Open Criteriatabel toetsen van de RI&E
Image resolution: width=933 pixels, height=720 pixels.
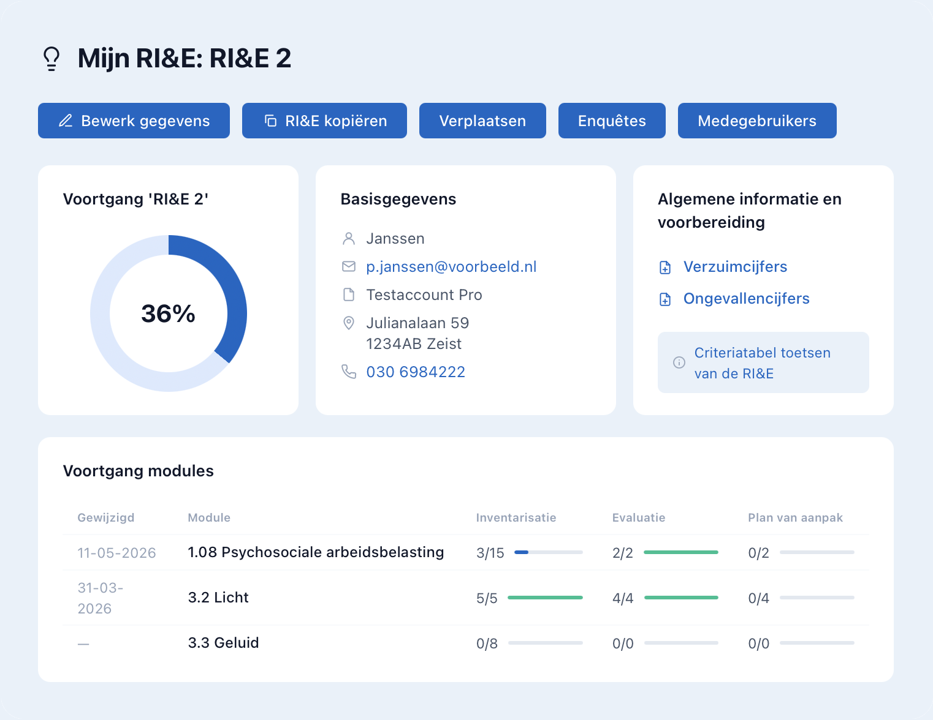pos(763,362)
